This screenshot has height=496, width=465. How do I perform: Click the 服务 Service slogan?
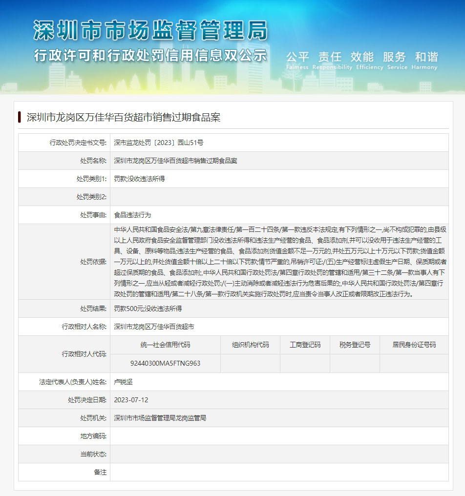(x=397, y=61)
